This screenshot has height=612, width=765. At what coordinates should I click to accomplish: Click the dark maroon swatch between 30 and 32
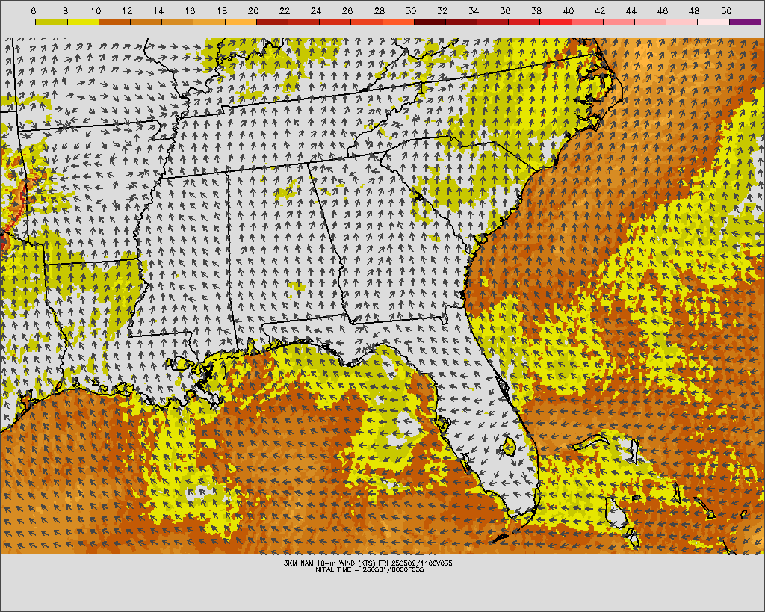tap(430, 22)
